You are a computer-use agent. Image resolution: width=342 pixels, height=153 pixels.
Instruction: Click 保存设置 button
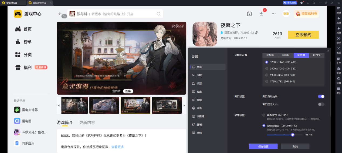[x=263, y=147]
